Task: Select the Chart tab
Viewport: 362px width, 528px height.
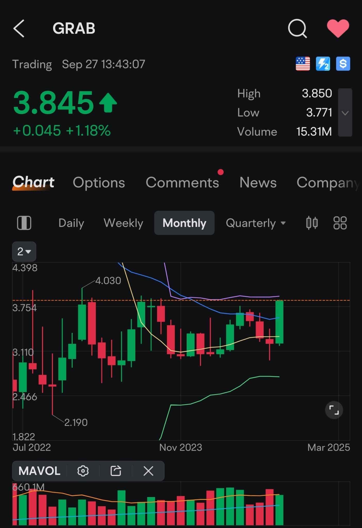Action: pos(33,182)
